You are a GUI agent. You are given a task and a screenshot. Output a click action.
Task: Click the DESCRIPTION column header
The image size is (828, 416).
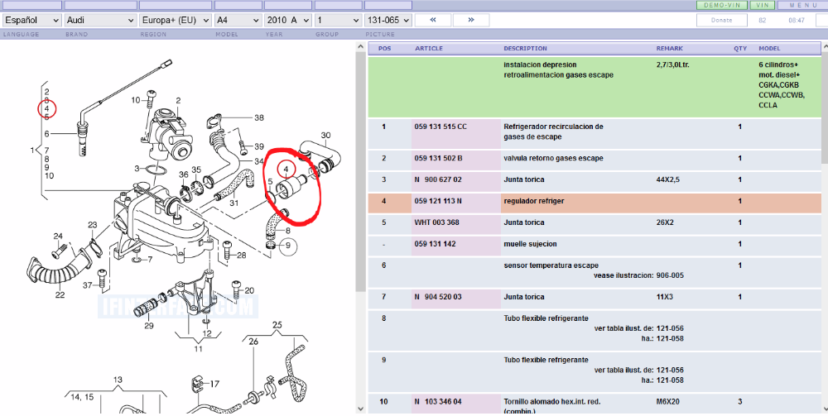(525, 49)
